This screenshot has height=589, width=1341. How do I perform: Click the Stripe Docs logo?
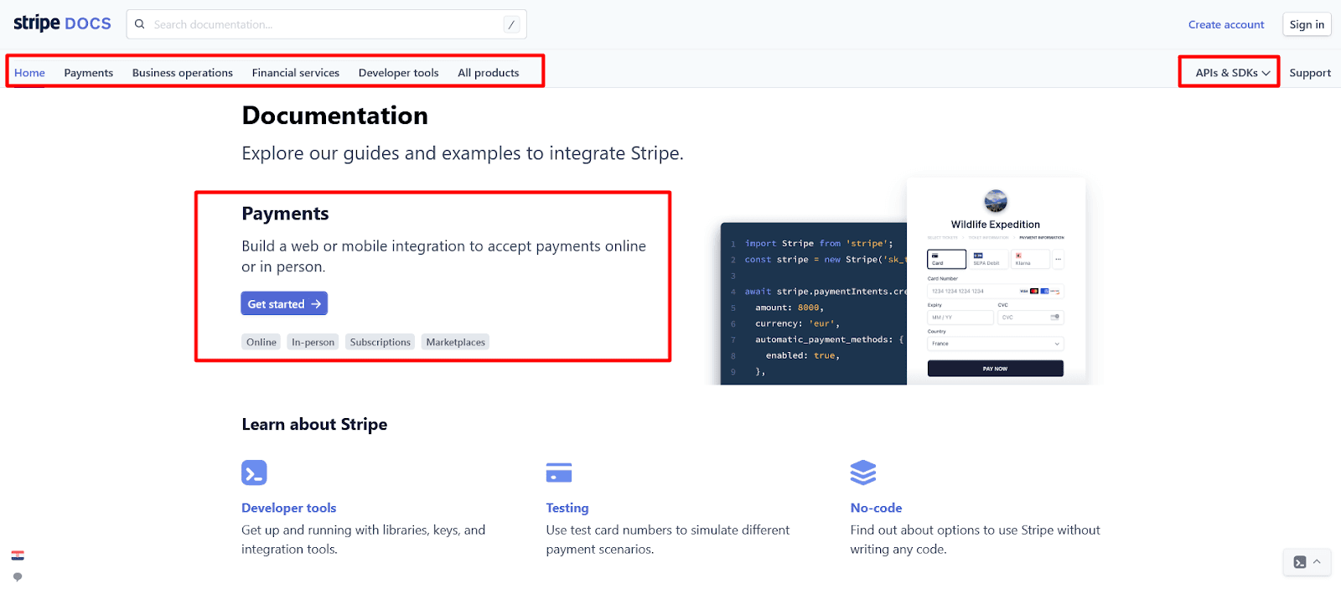[62, 23]
